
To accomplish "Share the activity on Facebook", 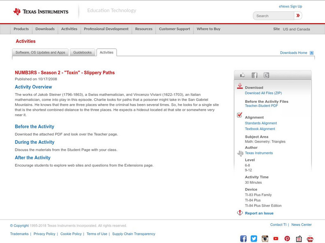I will click(x=254, y=74).
